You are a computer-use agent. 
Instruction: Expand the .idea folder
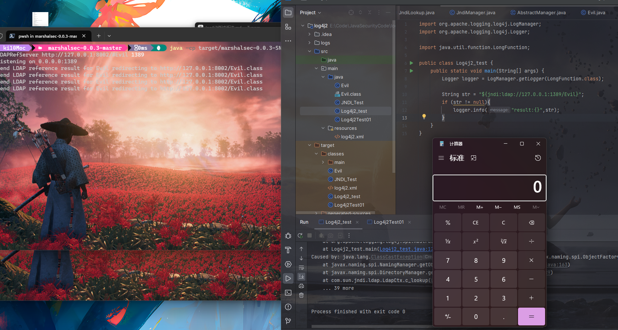tap(310, 34)
